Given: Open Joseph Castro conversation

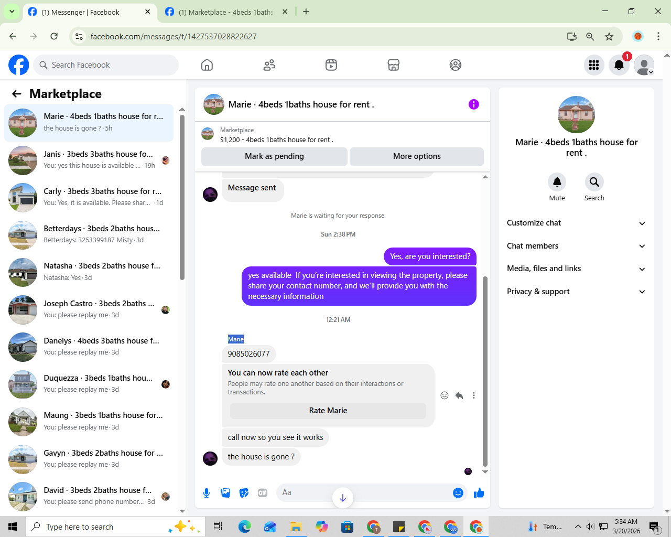Looking at the screenshot, I should [x=89, y=309].
